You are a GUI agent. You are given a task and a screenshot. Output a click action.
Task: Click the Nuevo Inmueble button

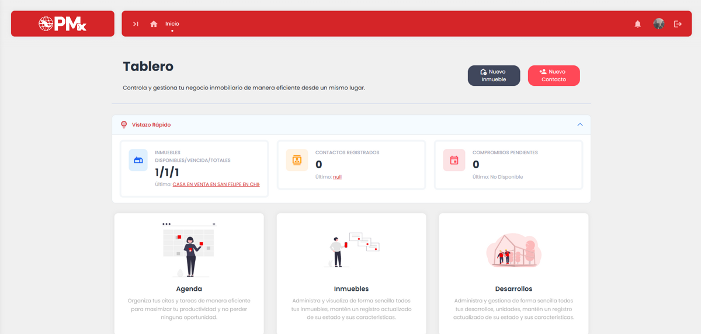coord(494,76)
